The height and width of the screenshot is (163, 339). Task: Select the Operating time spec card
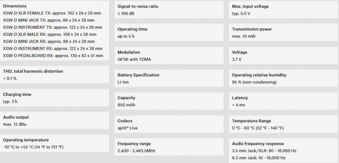tap(169, 32)
